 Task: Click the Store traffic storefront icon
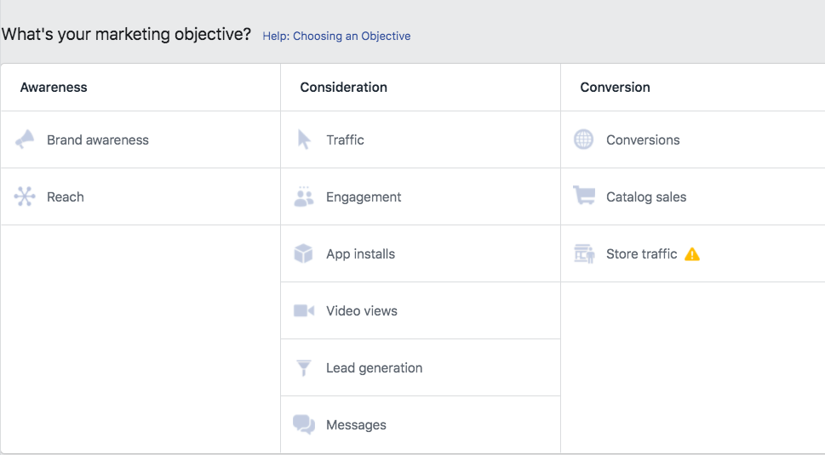[584, 253]
